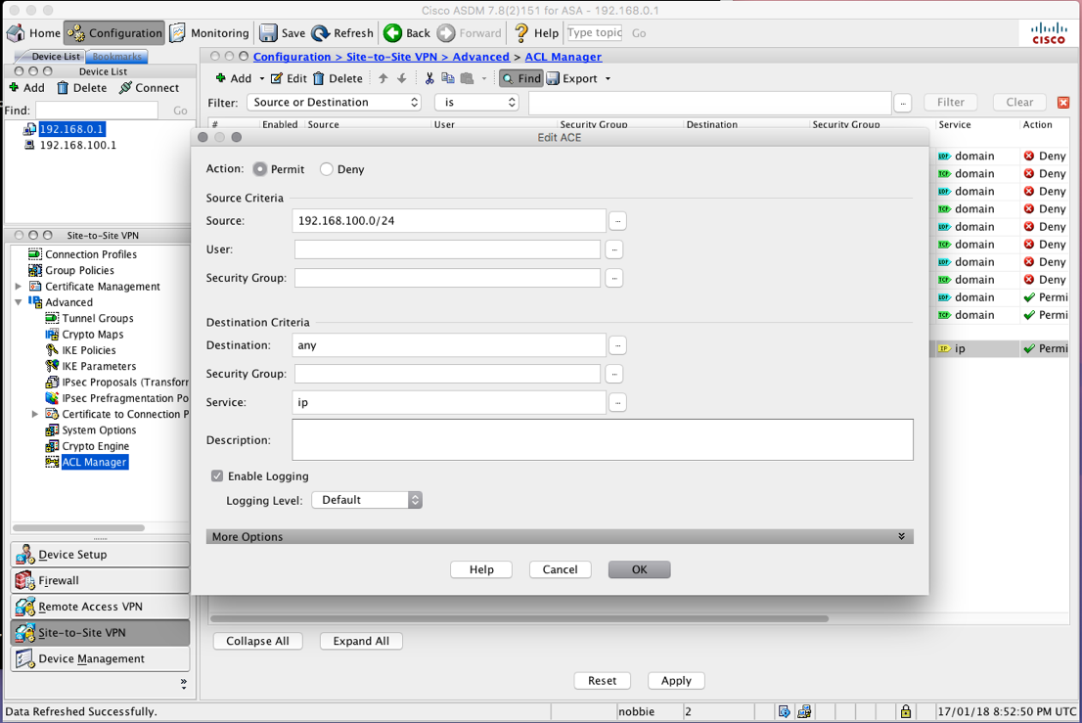Expand Certificate to Connection tree node
1082x723 pixels.
point(35,414)
